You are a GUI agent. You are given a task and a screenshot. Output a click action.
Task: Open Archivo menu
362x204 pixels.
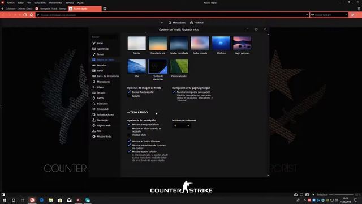(x=11, y=3)
